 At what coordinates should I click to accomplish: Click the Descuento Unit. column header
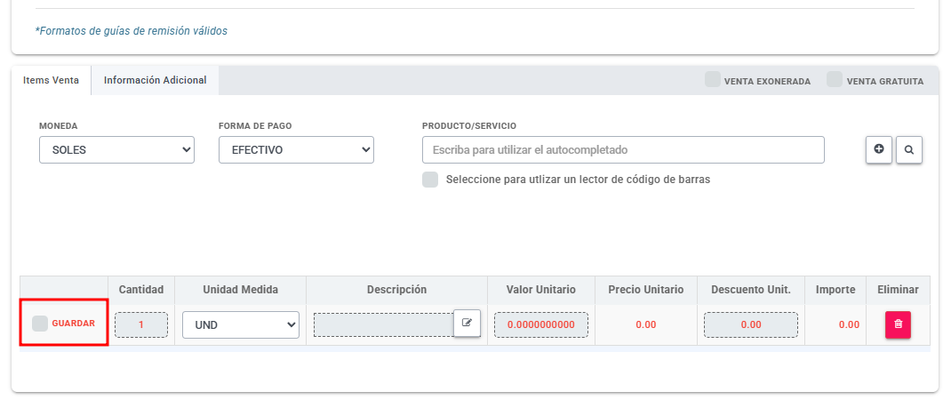(751, 290)
